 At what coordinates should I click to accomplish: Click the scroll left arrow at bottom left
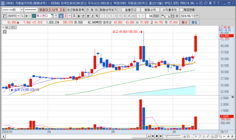3,136
